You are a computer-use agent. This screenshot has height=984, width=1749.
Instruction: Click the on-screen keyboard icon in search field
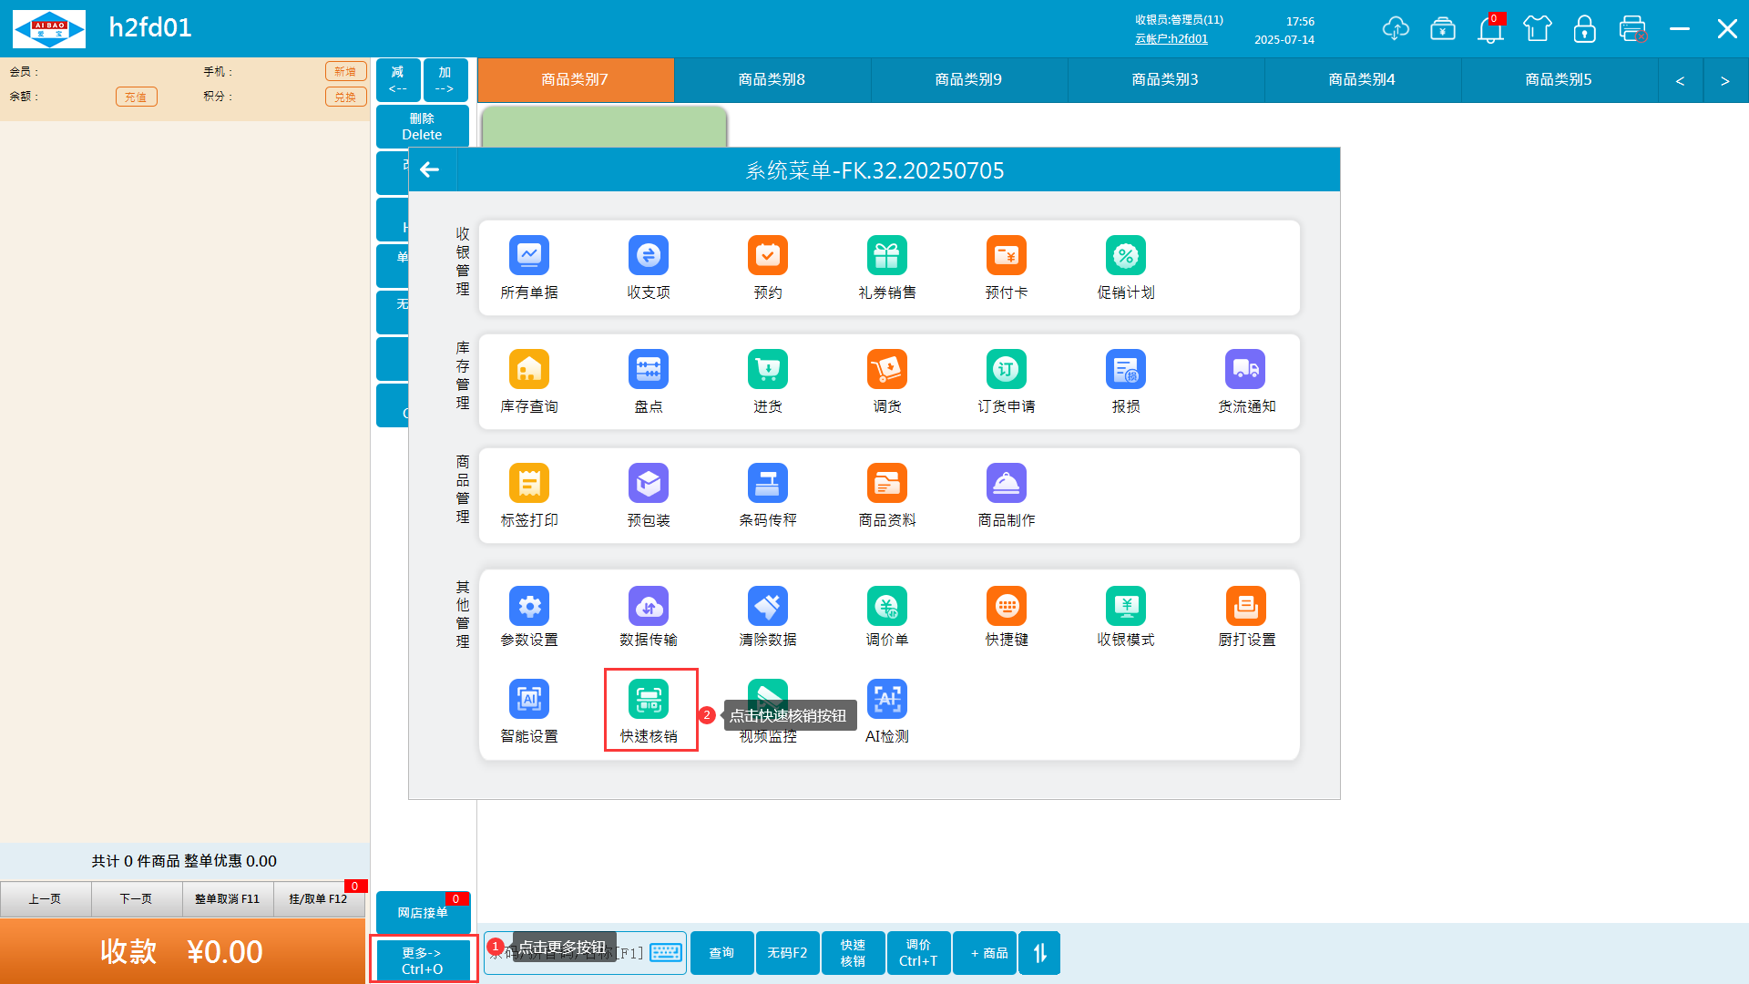point(666,953)
